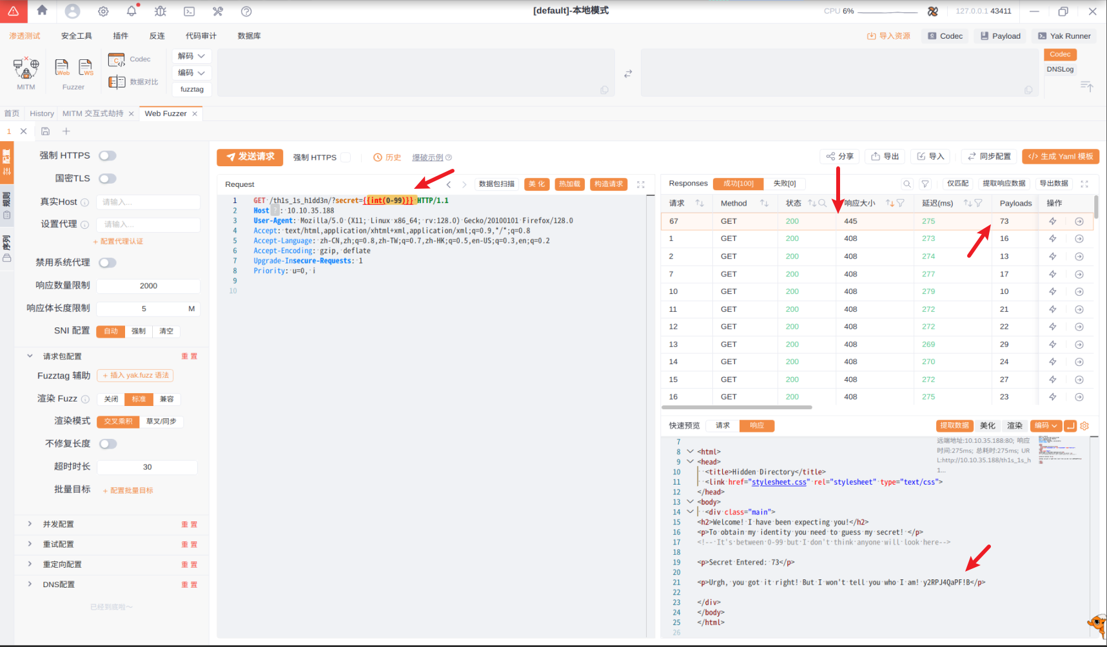Toggle the 禁用系统代理 switch
The width and height of the screenshot is (1107, 647).
(108, 263)
